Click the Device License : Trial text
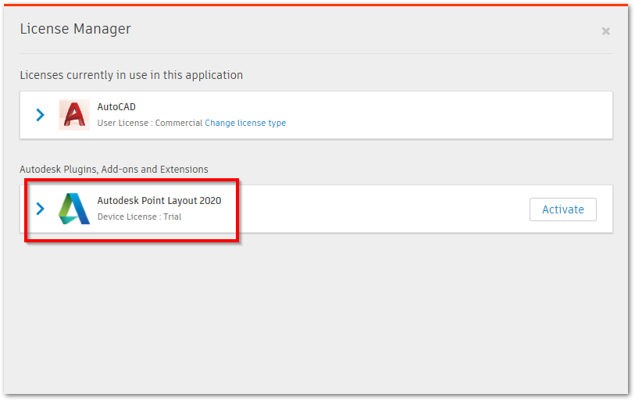Viewport: 635px width, 401px height. coord(139,217)
